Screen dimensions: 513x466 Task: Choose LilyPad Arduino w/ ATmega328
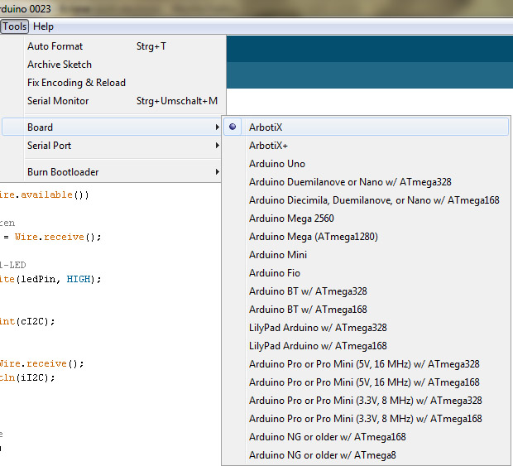click(318, 328)
